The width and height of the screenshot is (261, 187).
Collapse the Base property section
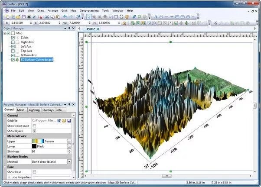(5, 167)
